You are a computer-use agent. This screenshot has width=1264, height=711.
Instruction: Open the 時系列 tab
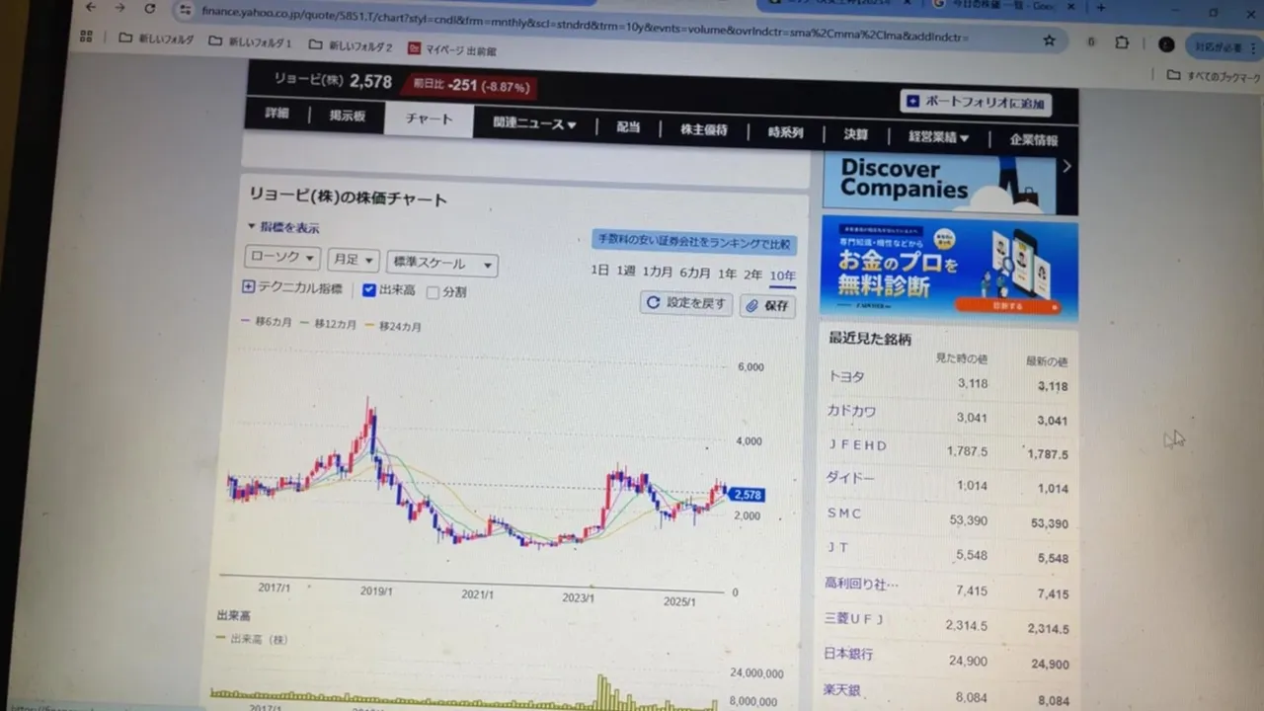[x=786, y=132]
